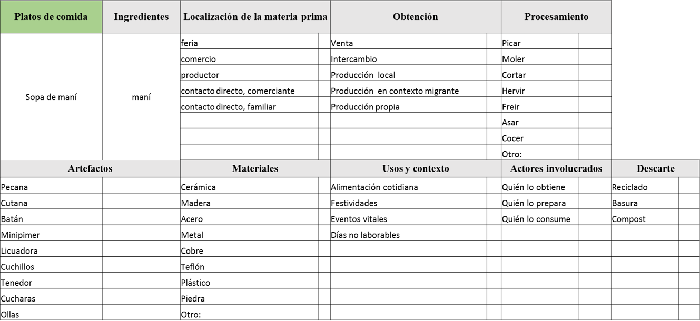Viewport: 700px width, 321px height.
Task: Tick the box next to "Cerámica"
Action: click(x=324, y=187)
